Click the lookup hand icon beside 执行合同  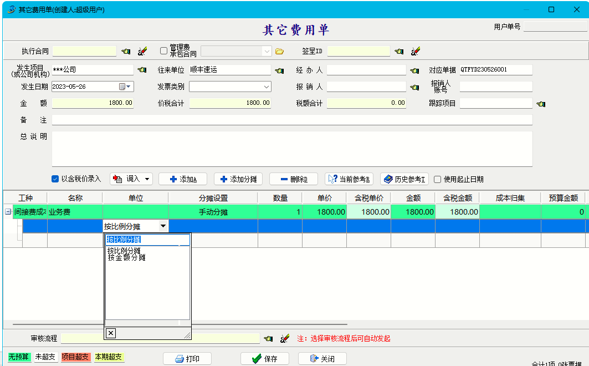tap(126, 52)
